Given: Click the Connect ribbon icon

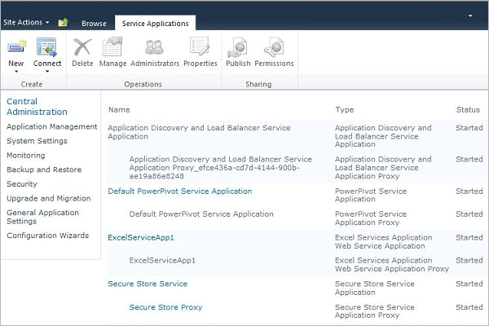Looking at the screenshot, I should tap(47, 47).
